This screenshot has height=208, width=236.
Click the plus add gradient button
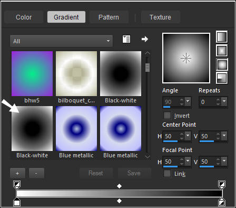click(17, 173)
